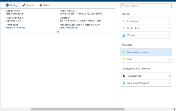The width and height of the screenshot is (176, 111).
Task: Expand the Keys row chevron
Action: (170, 59)
